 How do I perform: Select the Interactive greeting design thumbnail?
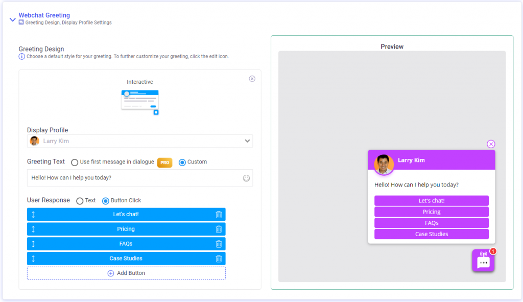[140, 102]
